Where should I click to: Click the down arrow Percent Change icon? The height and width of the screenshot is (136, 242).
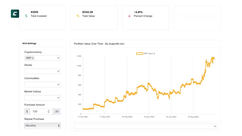coord(129,16)
